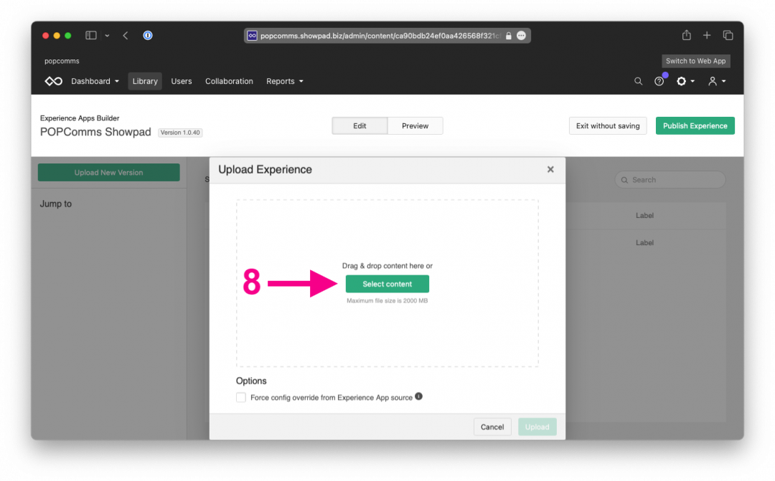Go to the Collaboration menu item
Image resolution: width=775 pixels, height=481 pixels.
pyautogui.click(x=229, y=81)
